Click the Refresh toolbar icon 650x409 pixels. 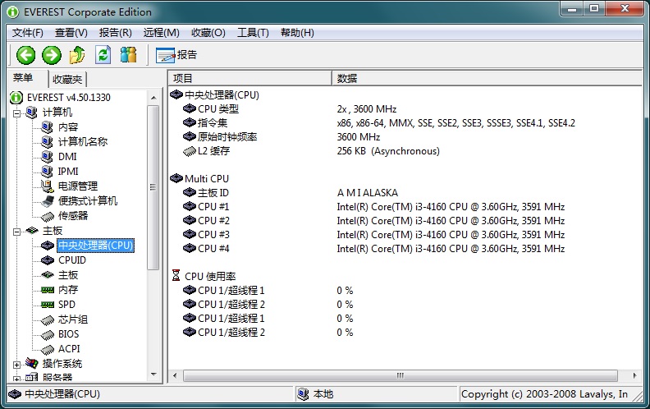pos(103,55)
